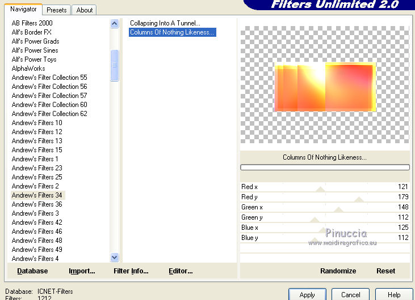Click the scroll up arrow in filter list

[114, 23]
